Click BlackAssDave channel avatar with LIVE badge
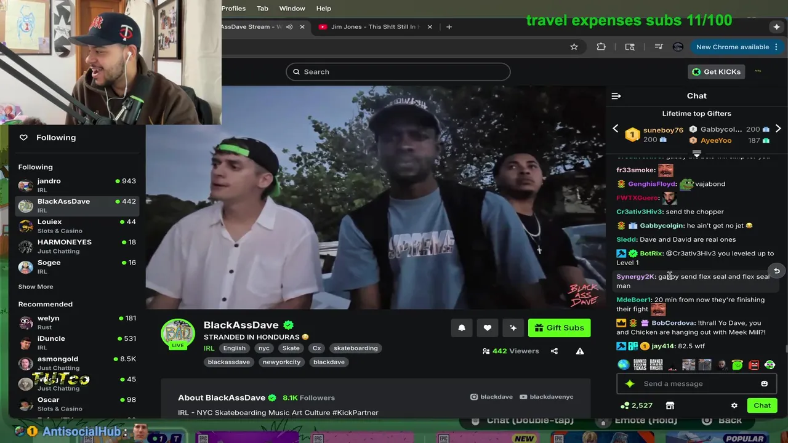Screen dimensions: 788x443 (178, 334)
